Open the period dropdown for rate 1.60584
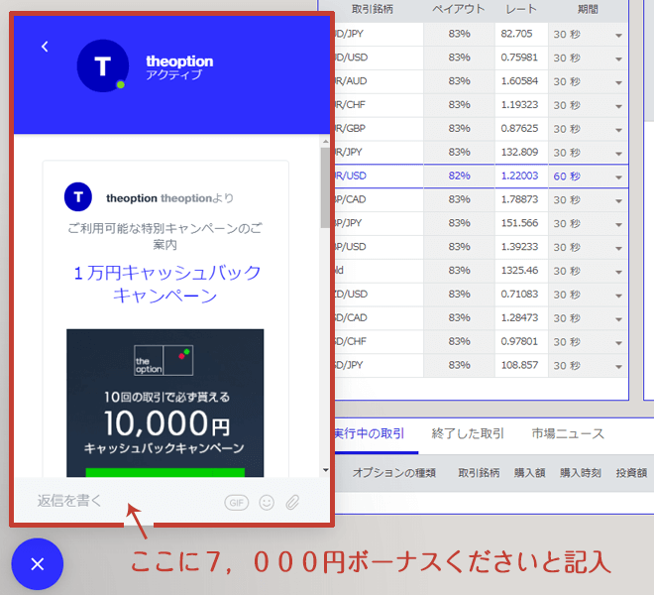The width and height of the screenshot is (654, 595). coord(588,82)
